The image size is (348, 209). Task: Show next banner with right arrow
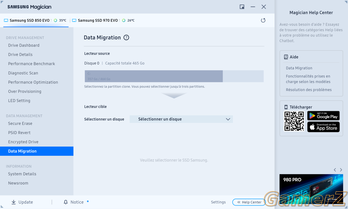click(341, 170)
